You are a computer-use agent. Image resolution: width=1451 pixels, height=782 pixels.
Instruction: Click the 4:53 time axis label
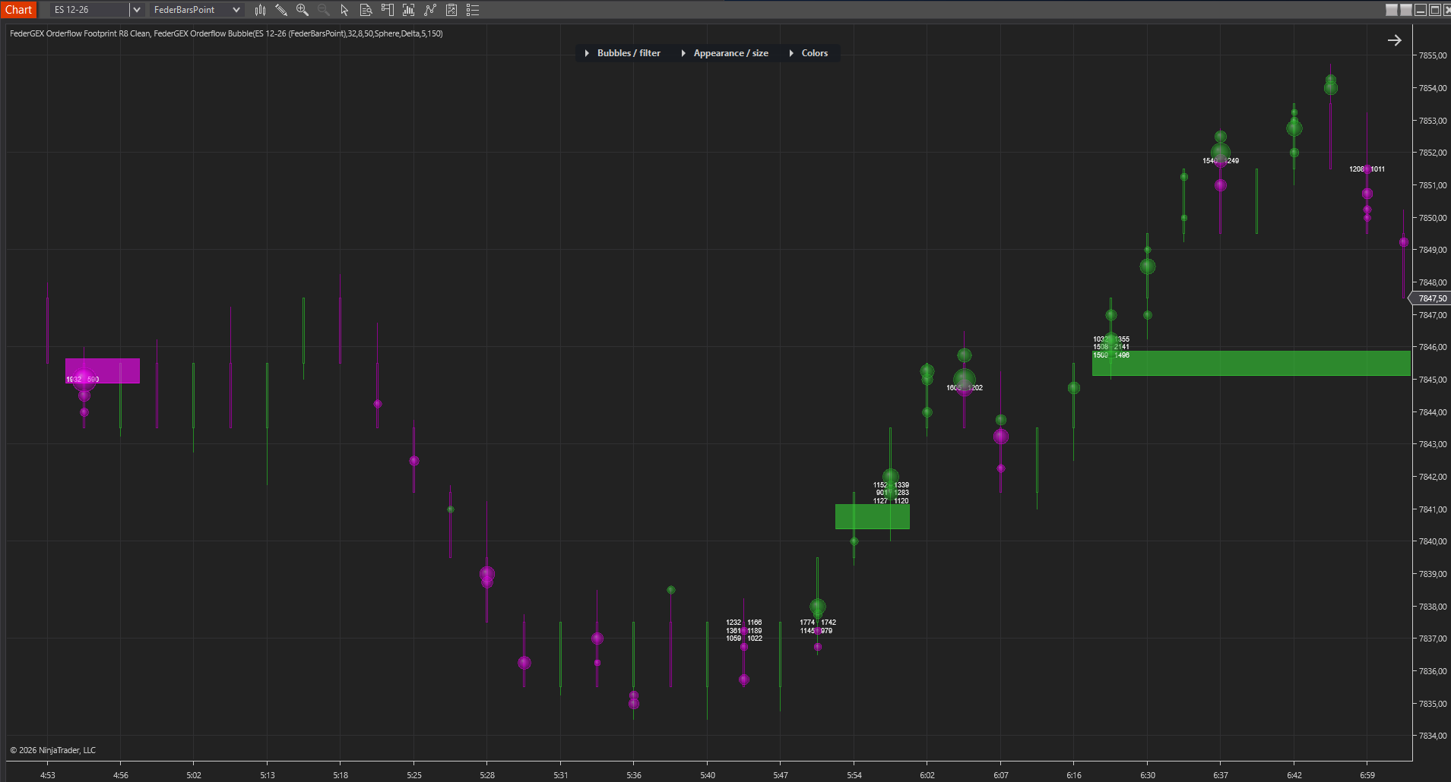coord(48,775)
